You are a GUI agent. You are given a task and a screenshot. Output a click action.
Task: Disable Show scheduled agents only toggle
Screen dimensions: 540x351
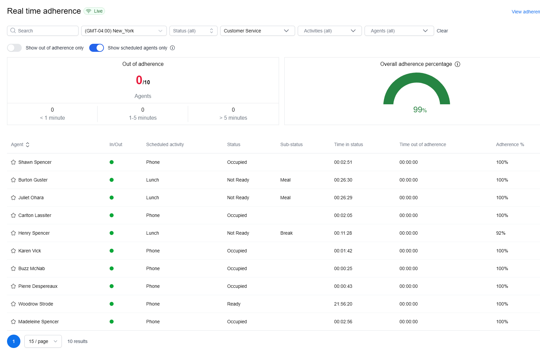pyautogui.click(x=97, y=48)
